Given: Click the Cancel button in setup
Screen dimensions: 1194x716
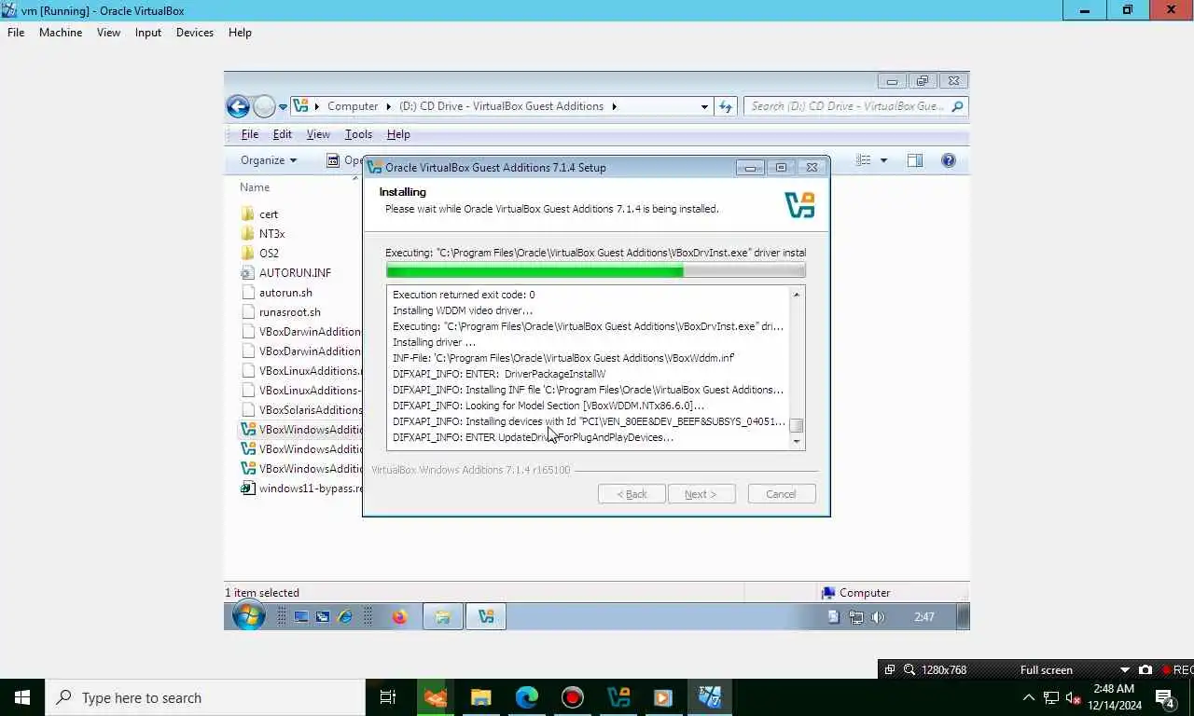Looking at the screenshot, I should 782,494.
